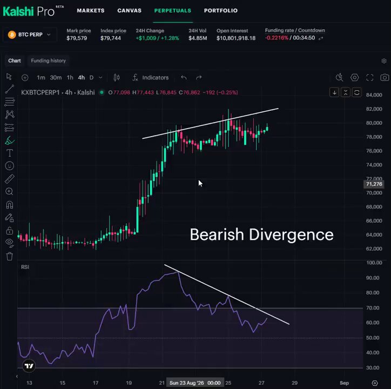
Task: Toggle hide all drawings eye icon
Action: pos(10,243)
